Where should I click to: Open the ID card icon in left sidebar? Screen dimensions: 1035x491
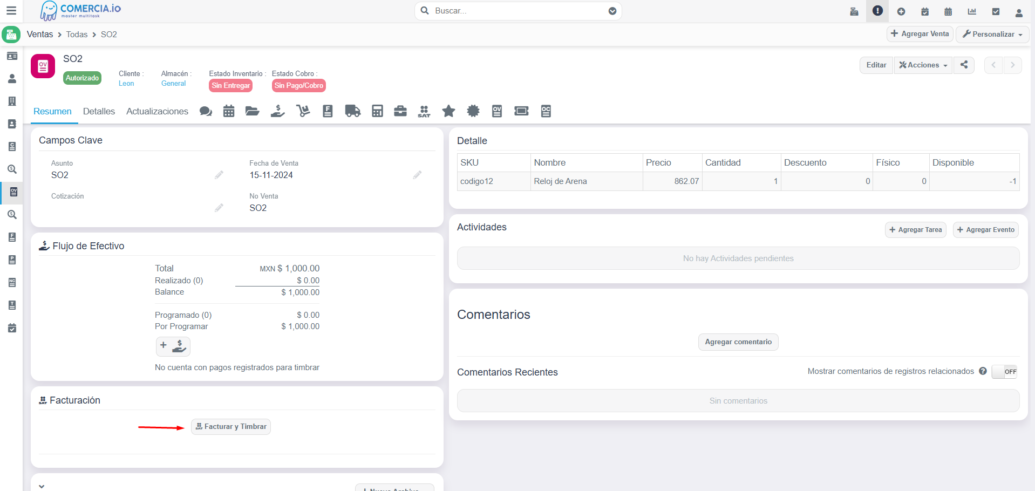(12, 56)
